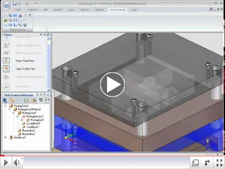Switch to the Home ribbon tab
The width and height of the screenshot is (225, 169).
17,10
